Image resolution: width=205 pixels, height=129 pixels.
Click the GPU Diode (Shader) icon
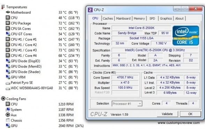tap(8, 71)
